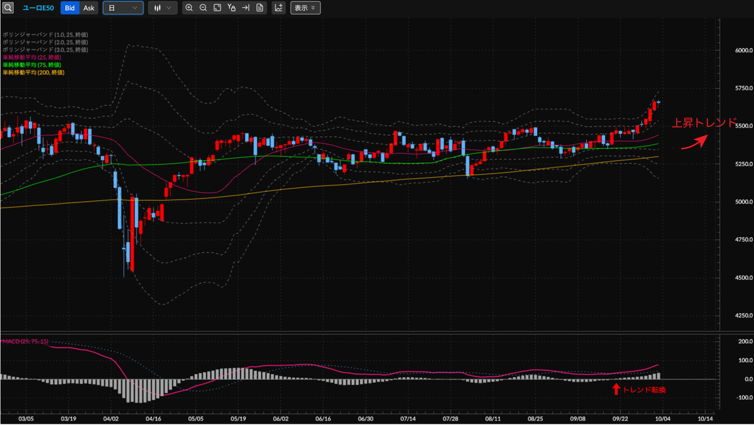Jump to latest candle arrow icon
Viewport: 754px width, 425px height.
click(x=245, y=8)
